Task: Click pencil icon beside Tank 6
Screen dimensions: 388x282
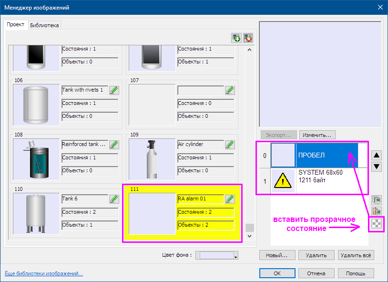Action: 114,199
